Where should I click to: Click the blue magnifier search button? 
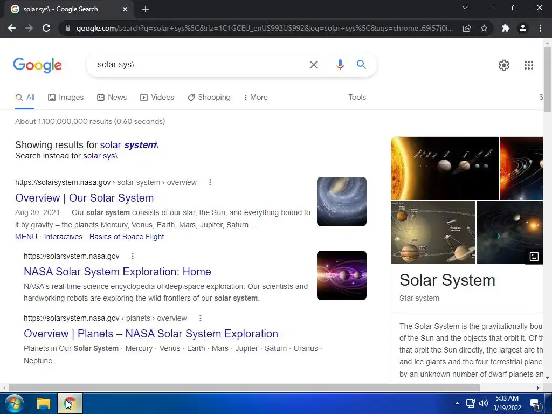click(x=361, y=65)
